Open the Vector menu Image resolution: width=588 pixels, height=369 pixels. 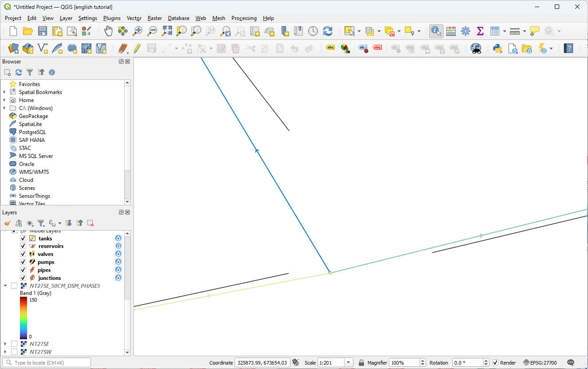tap(134, 18)
